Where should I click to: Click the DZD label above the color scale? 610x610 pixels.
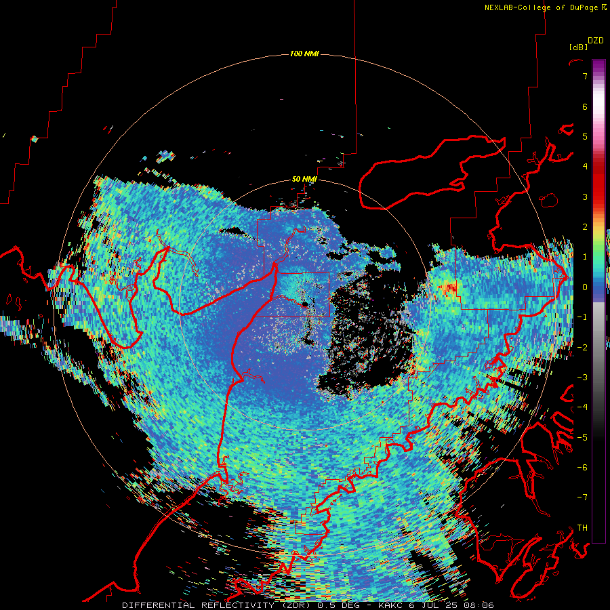pos(596,41)
